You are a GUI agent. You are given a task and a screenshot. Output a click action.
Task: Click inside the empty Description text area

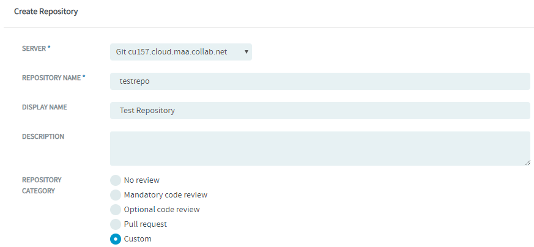pyautogui.click(x=320, y=149)
